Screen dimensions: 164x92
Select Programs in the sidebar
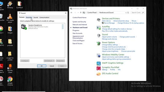[76, 30]
